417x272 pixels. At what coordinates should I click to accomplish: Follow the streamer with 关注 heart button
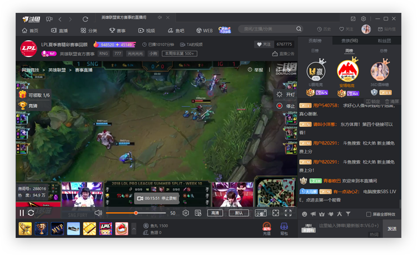click(264, 45)
